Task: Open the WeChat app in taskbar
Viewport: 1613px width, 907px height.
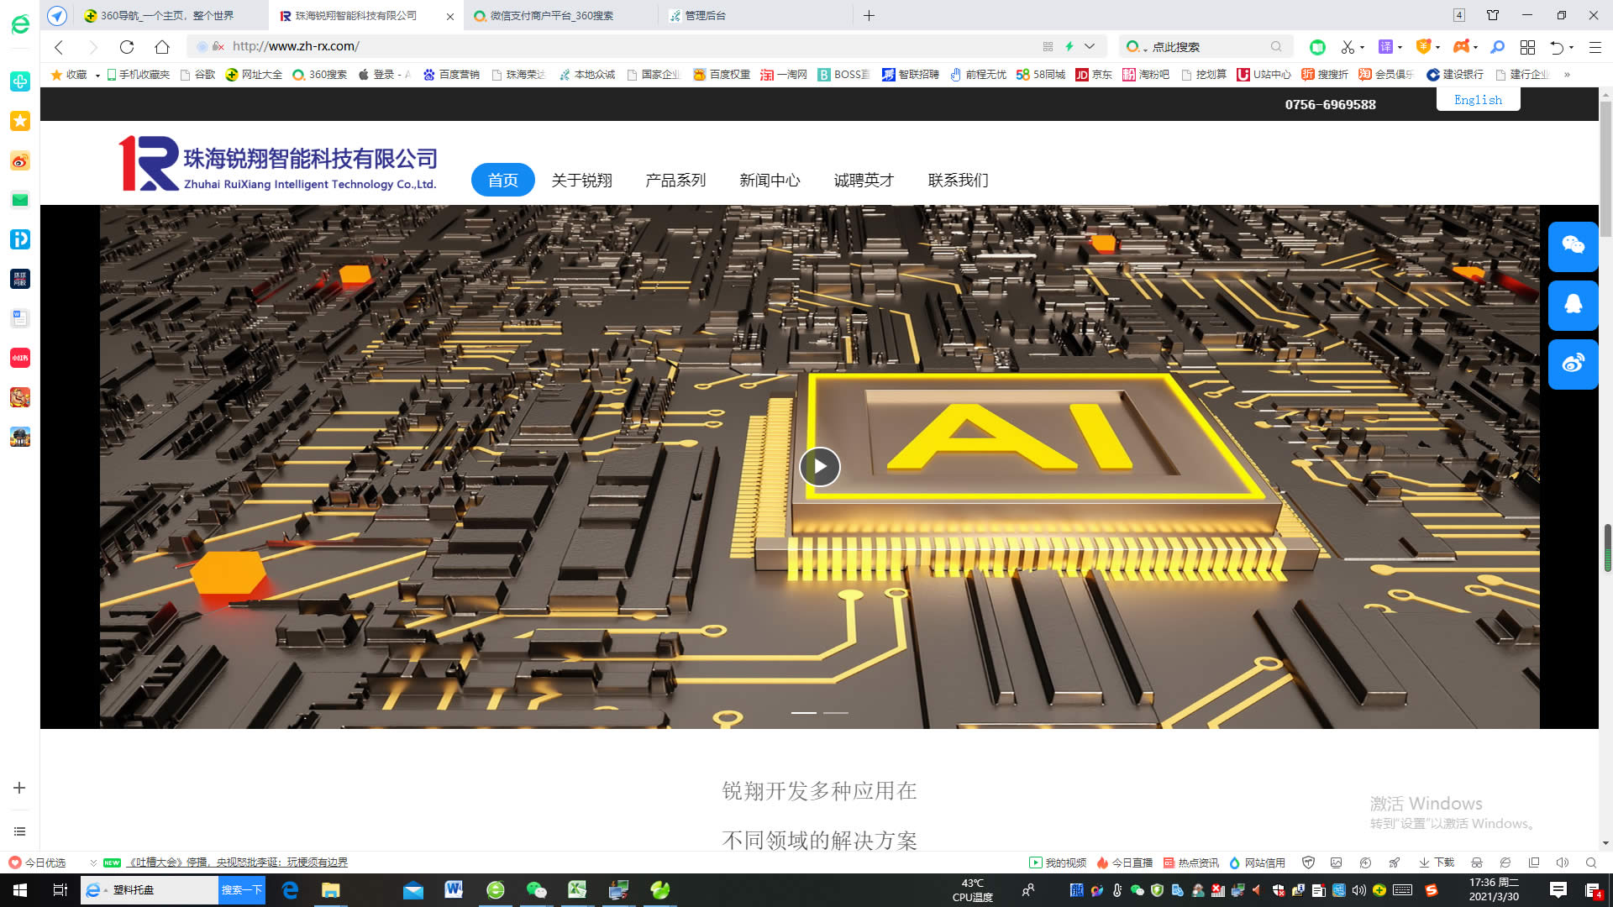Action: (x=536, y=890)
